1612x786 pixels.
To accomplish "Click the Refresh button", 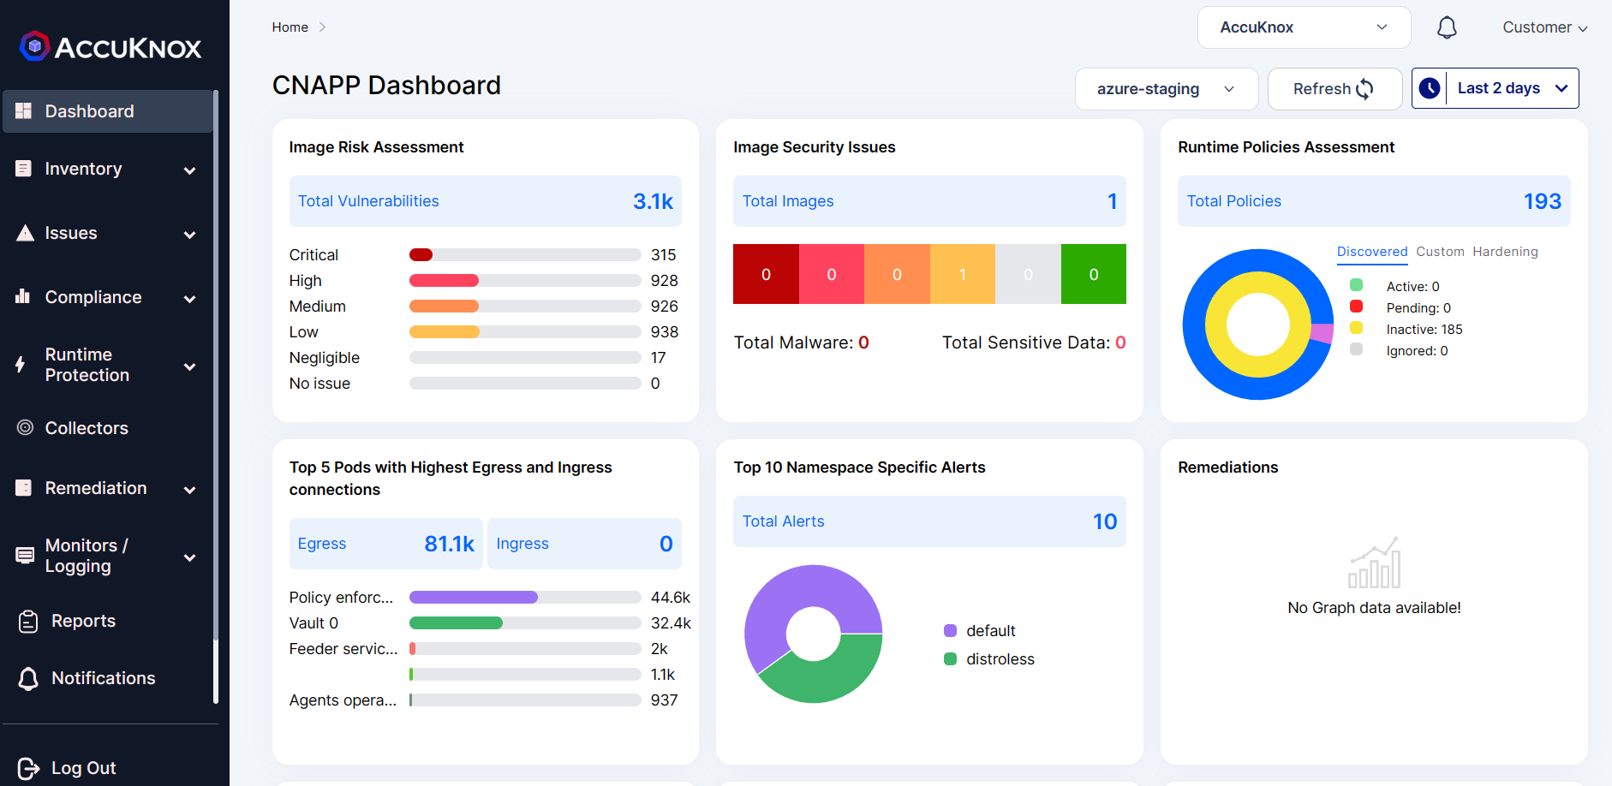I will click(1334, 89).
